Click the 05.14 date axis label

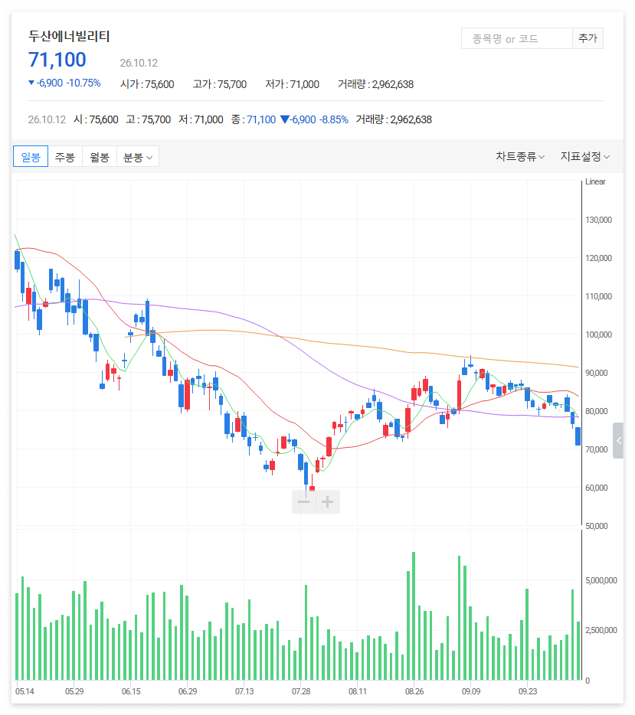25,691
